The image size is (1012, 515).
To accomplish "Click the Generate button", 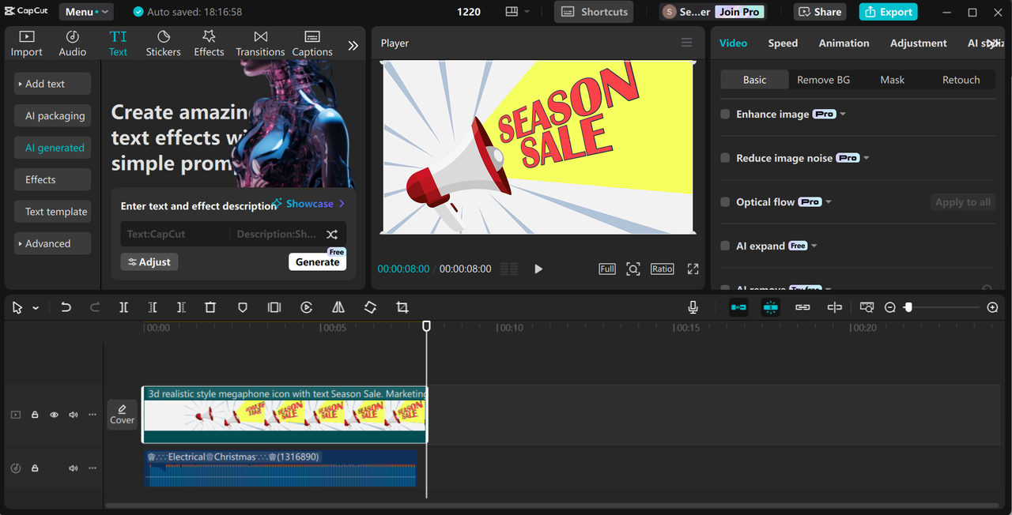I will (317, 261).
